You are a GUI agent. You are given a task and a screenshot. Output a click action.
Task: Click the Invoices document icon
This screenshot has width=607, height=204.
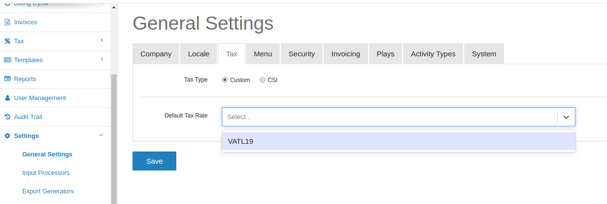[x=7, y=22]
